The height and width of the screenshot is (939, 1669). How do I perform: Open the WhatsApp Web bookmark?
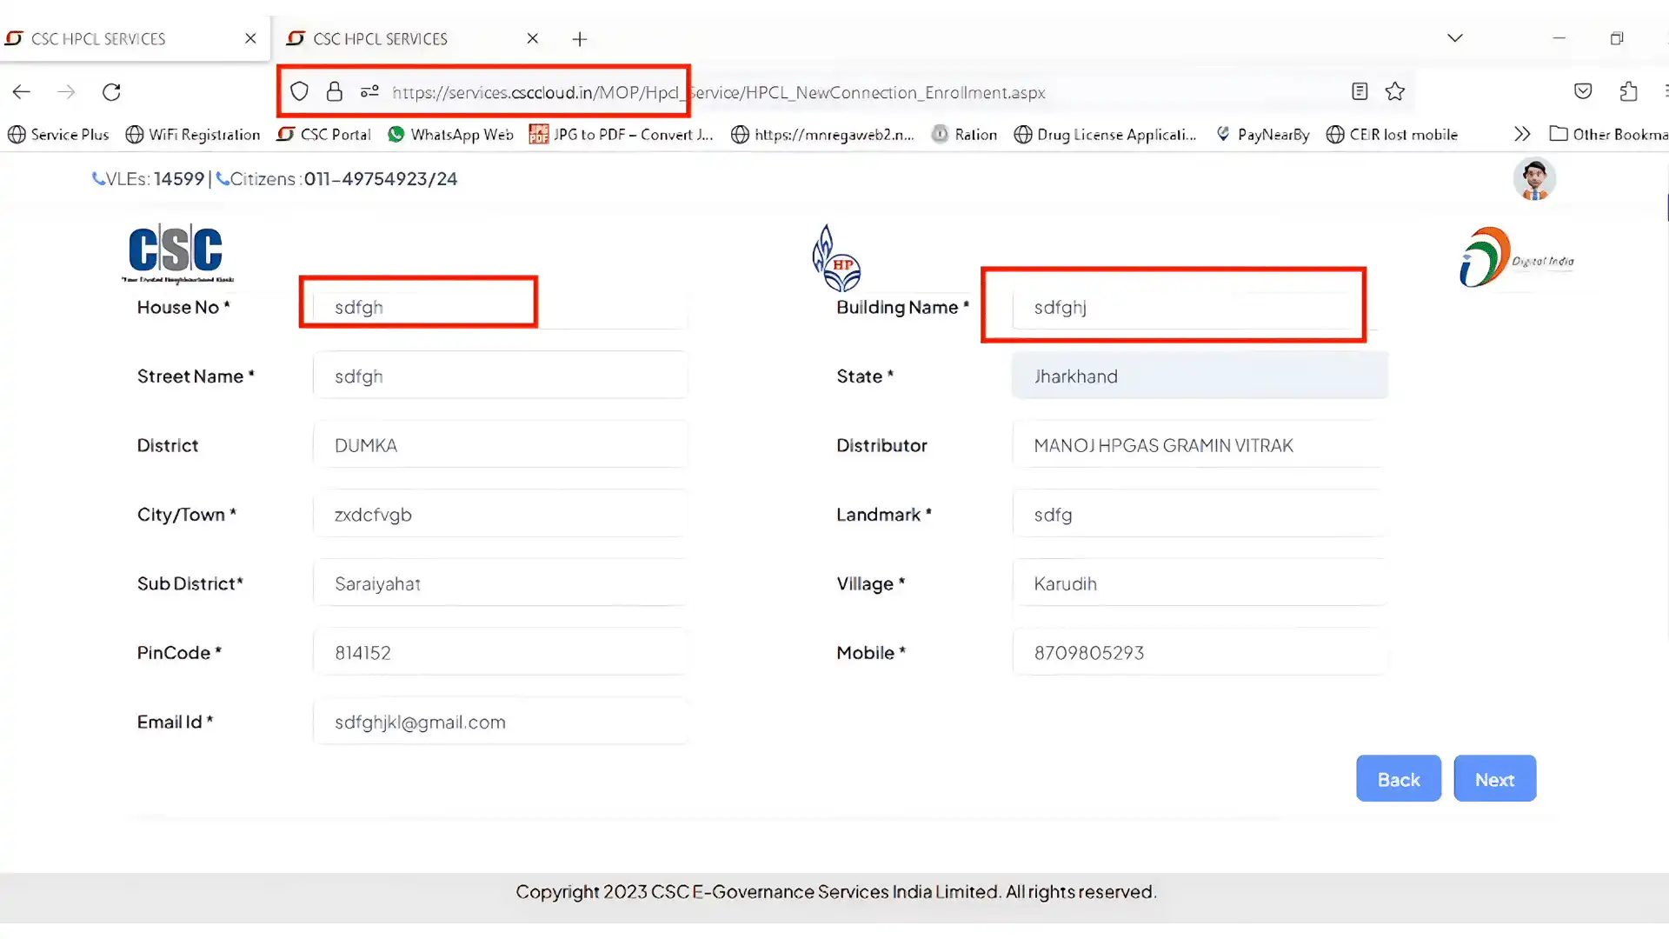pyautogui.click(x=450, y=135)
